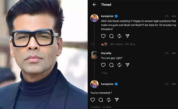Image resolution: width=178 pixels, height=109 pixels.
Task: Like karanjohar's AKA post
Action: point(103,36)
